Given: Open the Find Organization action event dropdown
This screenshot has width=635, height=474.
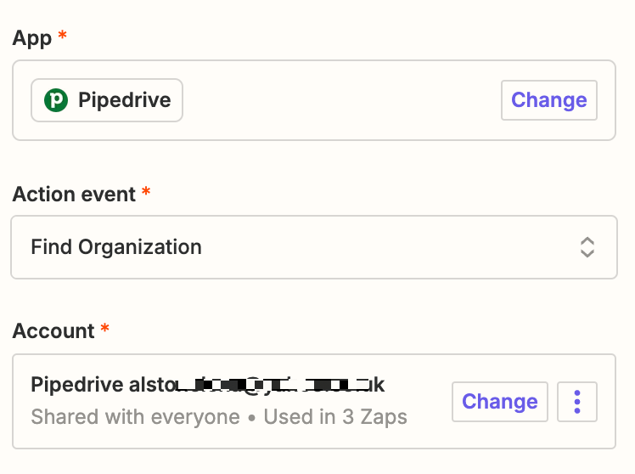Looking at the screenshot, I should point(313,247).
